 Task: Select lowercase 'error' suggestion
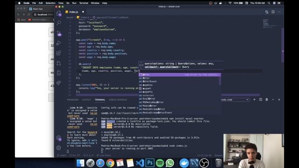pyautogui.click(x=179, y=75)
